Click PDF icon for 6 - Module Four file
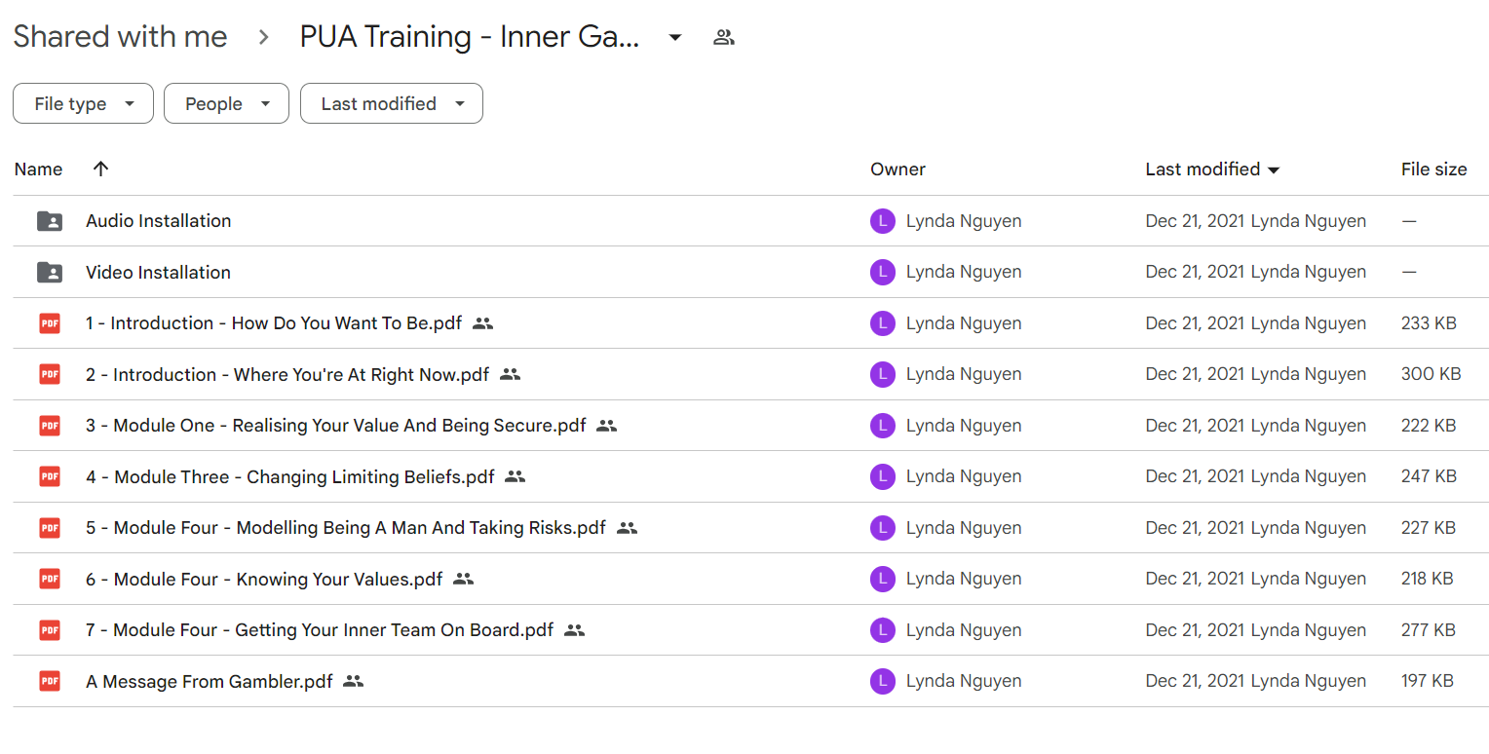 click(50, 579)
